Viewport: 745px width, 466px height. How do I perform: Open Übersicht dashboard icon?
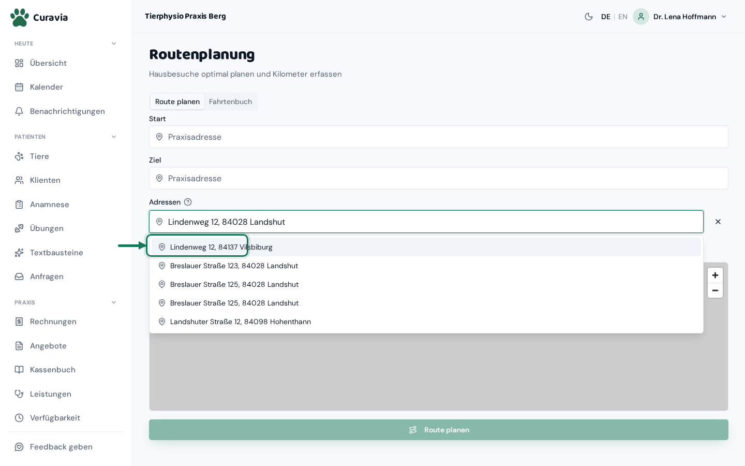click(x=19, y=63)
